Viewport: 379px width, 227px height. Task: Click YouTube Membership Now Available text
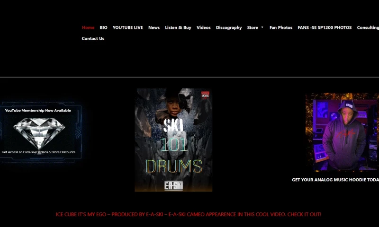(38, 111)
